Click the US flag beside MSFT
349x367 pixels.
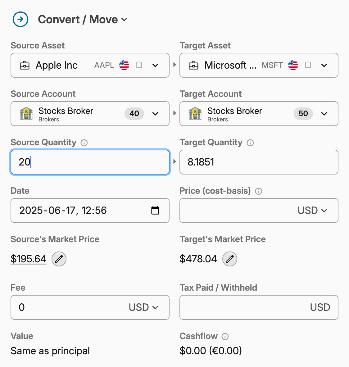[x=293, y=65]
